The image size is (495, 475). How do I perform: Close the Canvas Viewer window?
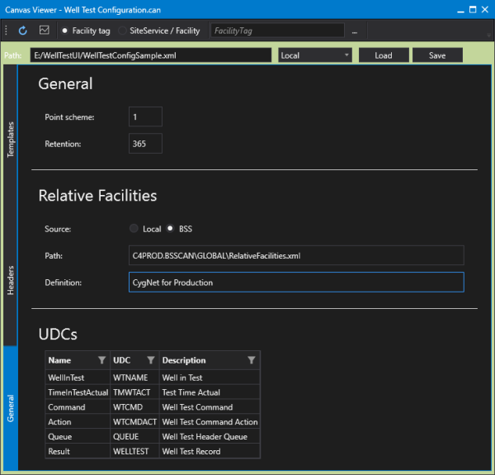(485, 9)
